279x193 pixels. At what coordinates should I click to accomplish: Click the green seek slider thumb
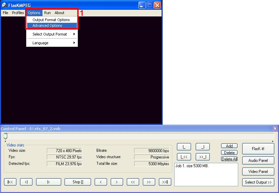click(x=5, y=136)
